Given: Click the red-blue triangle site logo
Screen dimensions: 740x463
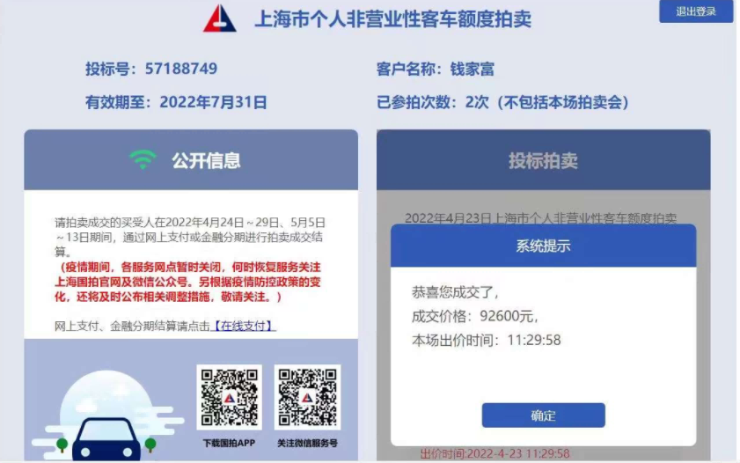Looking at the screenshot, I should pos(220,18).
